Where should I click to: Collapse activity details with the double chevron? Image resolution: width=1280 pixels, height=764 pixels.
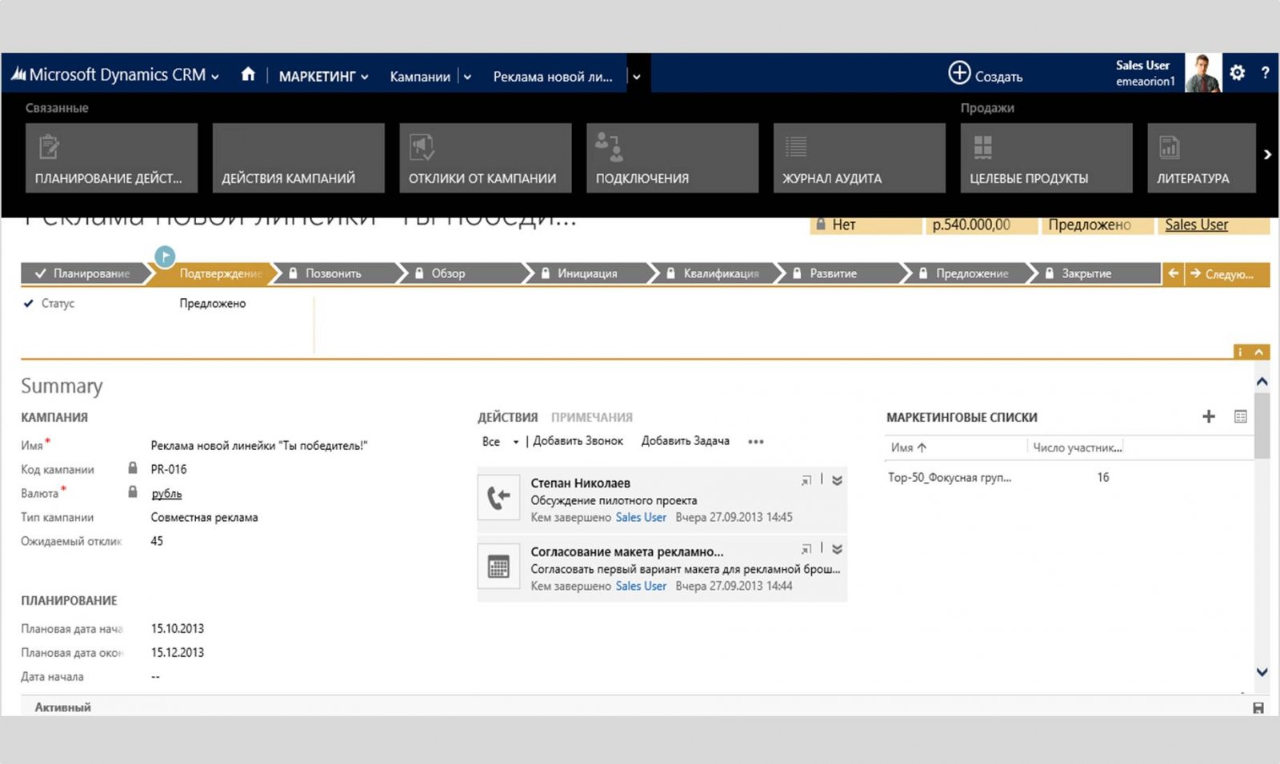click(836, 479)
